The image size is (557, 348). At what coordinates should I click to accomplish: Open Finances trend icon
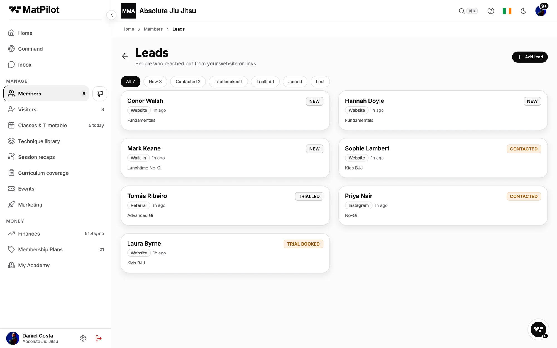(11, 234)
